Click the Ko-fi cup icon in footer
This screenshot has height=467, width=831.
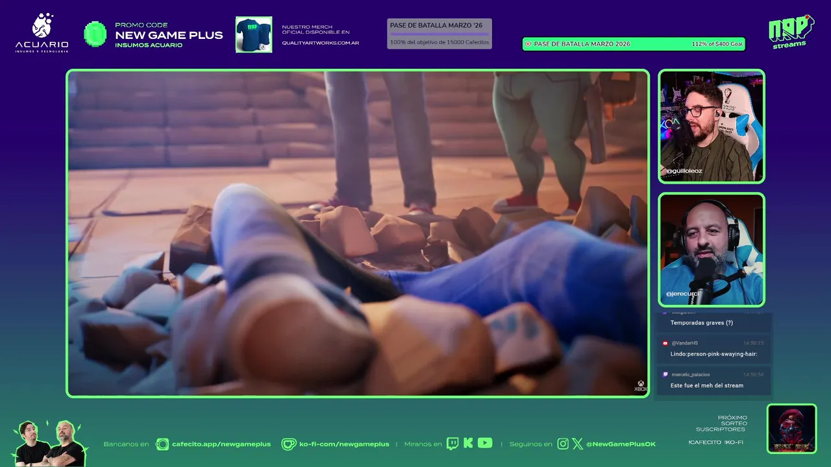[289, 444]
